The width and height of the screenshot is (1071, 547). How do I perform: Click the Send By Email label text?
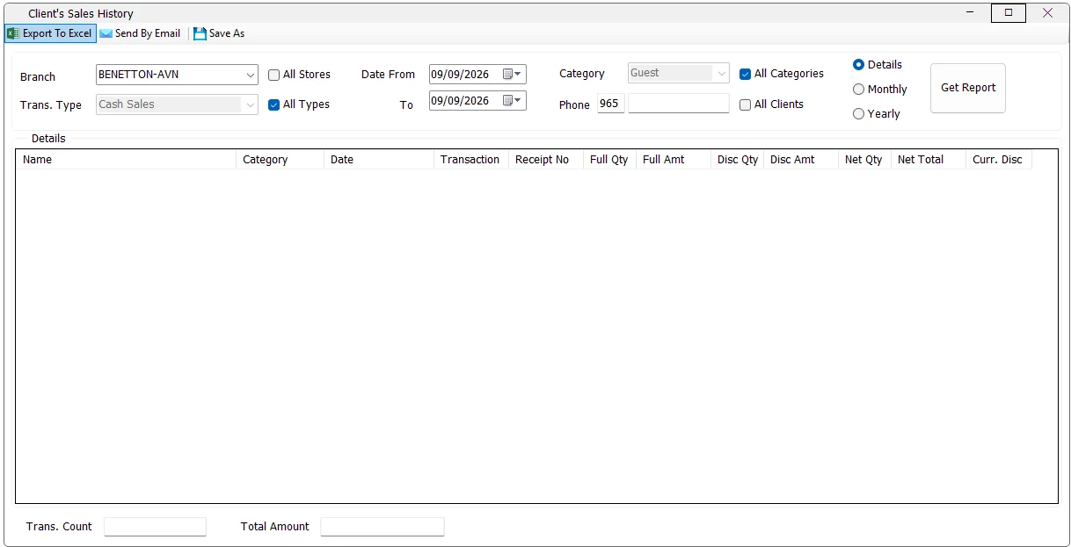(148, 33)
